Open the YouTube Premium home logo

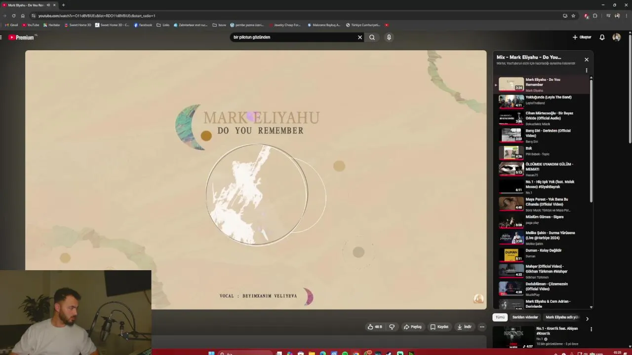[22, 37]
